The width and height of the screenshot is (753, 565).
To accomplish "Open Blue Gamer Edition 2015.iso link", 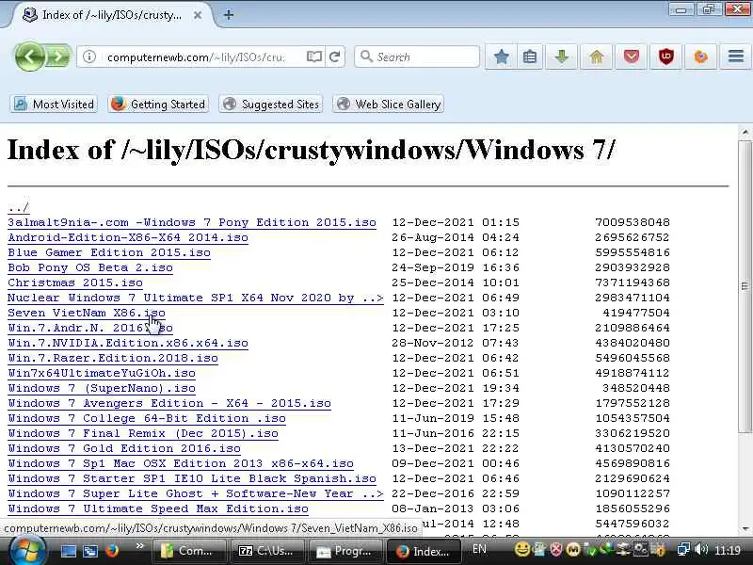I will pos(109,252).
